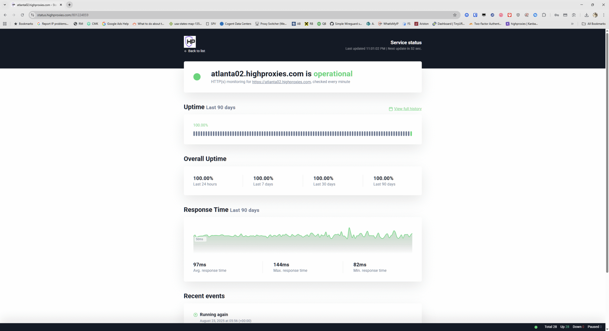Screen dimensions: 609x331
Task: Expand hidden bookmarks with double chevron
Action: click(x=572, y=24)
